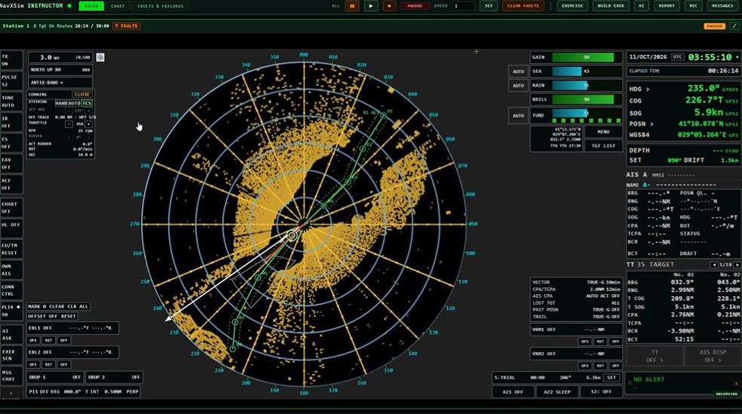Open the NORTH UP RM orientation selector
The image size is (742, 414).
pyautogui.click(x=60, y=69)
